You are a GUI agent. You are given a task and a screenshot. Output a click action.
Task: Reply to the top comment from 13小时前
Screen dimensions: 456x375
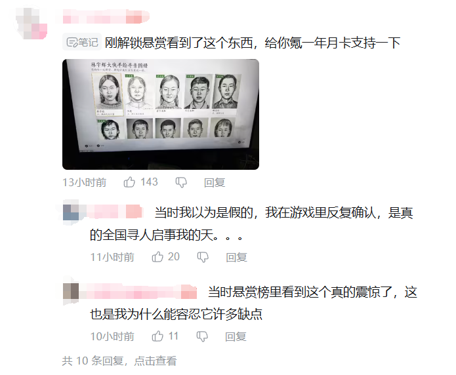(x=215, y=182)
